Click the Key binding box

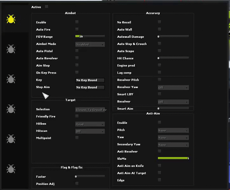tap(90, 80)
